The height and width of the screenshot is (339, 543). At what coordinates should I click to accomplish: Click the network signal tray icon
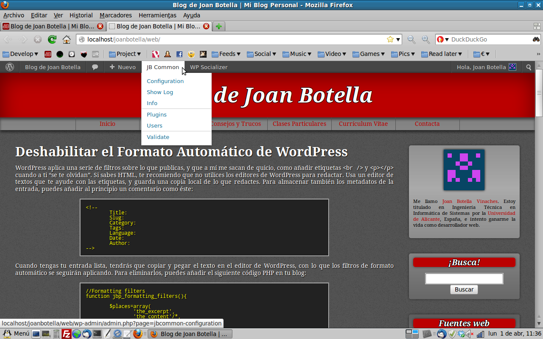[x=480, y=334]
